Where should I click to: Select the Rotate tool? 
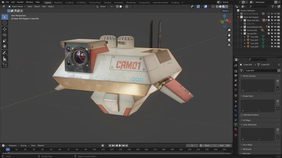tap(5, 35)
